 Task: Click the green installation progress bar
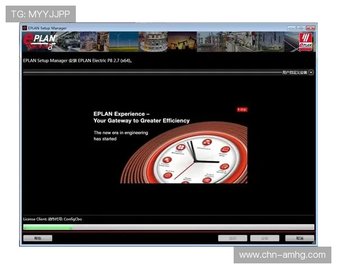(168, 228)
